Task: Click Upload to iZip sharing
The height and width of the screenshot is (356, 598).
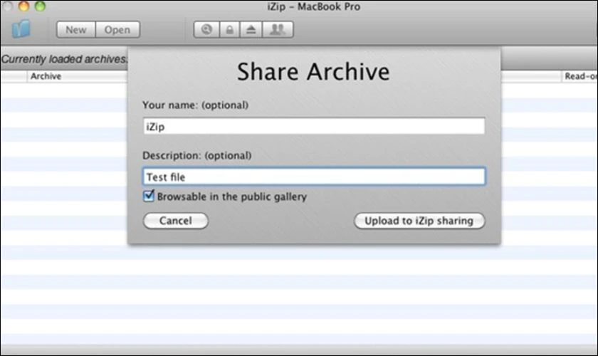Action: click(419, 221)
